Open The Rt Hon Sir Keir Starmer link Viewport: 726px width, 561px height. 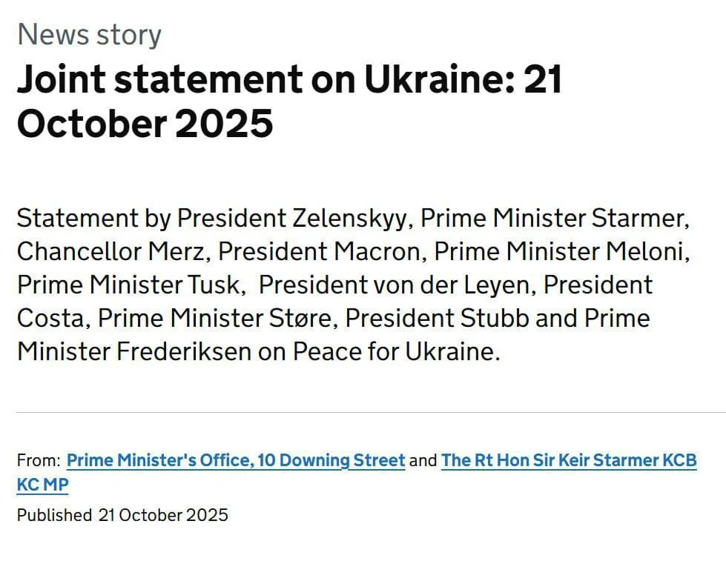tap(569, 460)
